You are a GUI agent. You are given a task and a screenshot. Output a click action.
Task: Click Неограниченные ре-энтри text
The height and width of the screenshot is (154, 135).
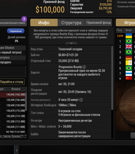pos(75,121)
